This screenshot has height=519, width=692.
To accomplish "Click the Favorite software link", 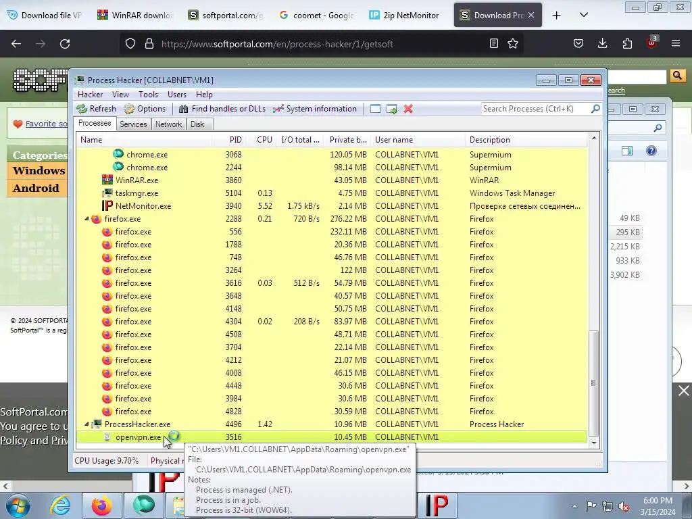I will pyautogui.click(x=47, y=124).
